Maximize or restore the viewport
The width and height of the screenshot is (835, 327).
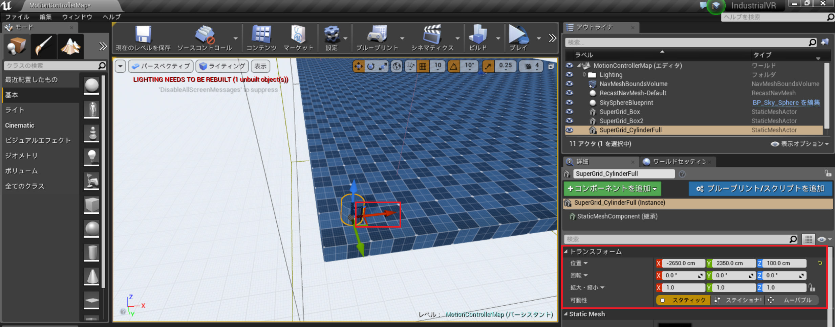(x=551, y=66)
